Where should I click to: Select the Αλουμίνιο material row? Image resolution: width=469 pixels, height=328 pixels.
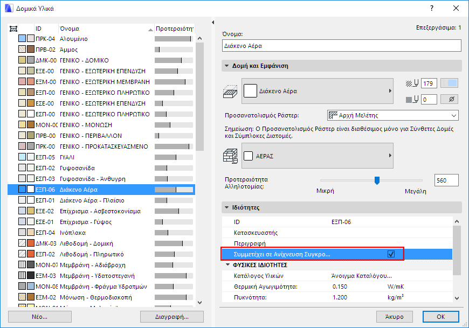point(101,39)
